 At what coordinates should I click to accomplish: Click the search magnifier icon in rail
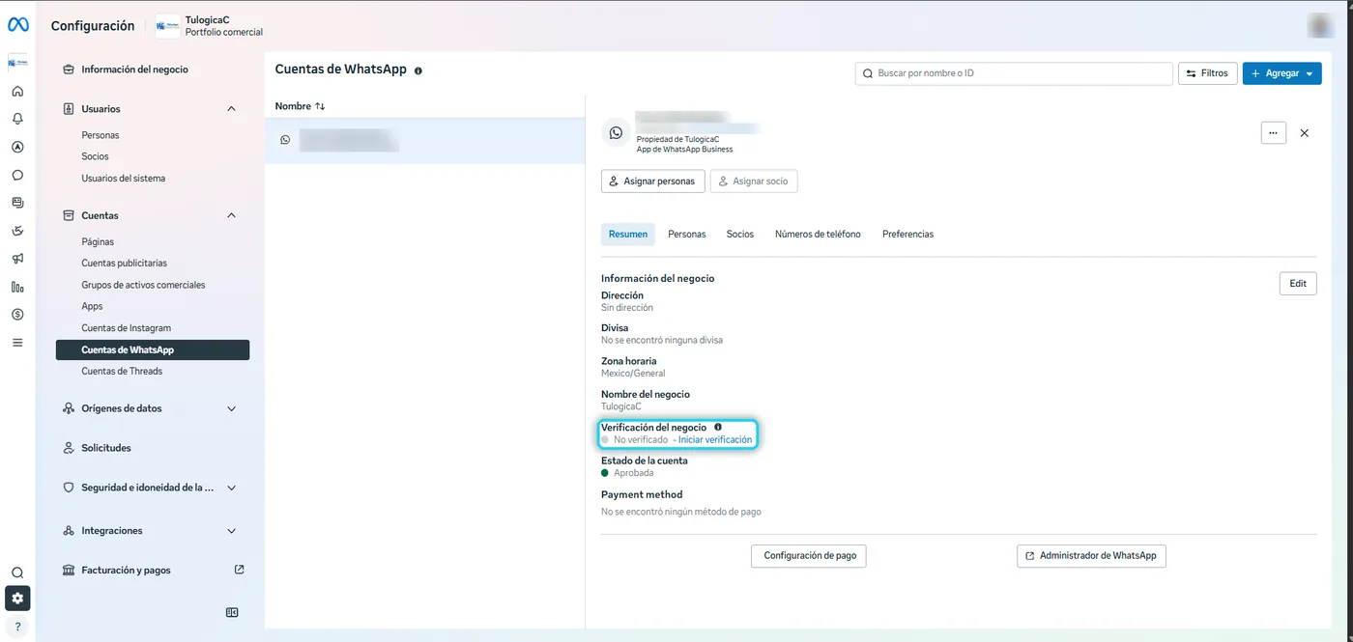(x=17, y=572)
